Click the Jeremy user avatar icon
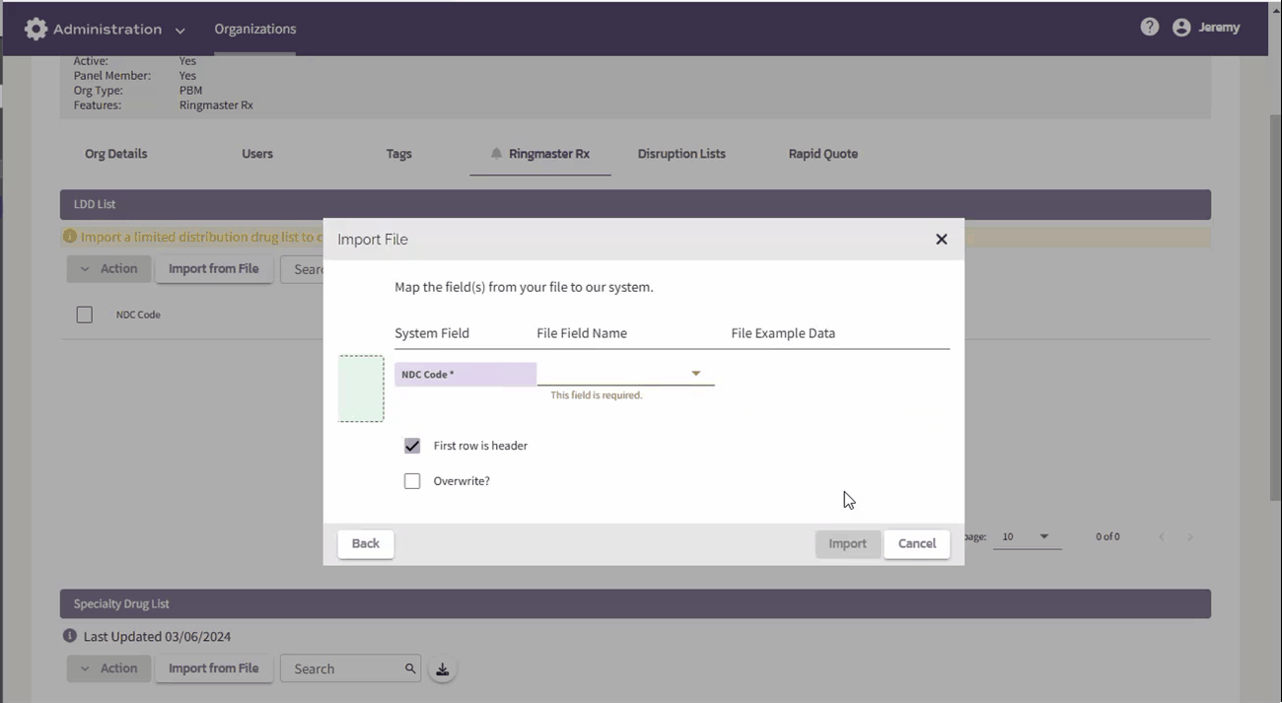Viewport: 1282px width, 703px height. click(1181, 28)
